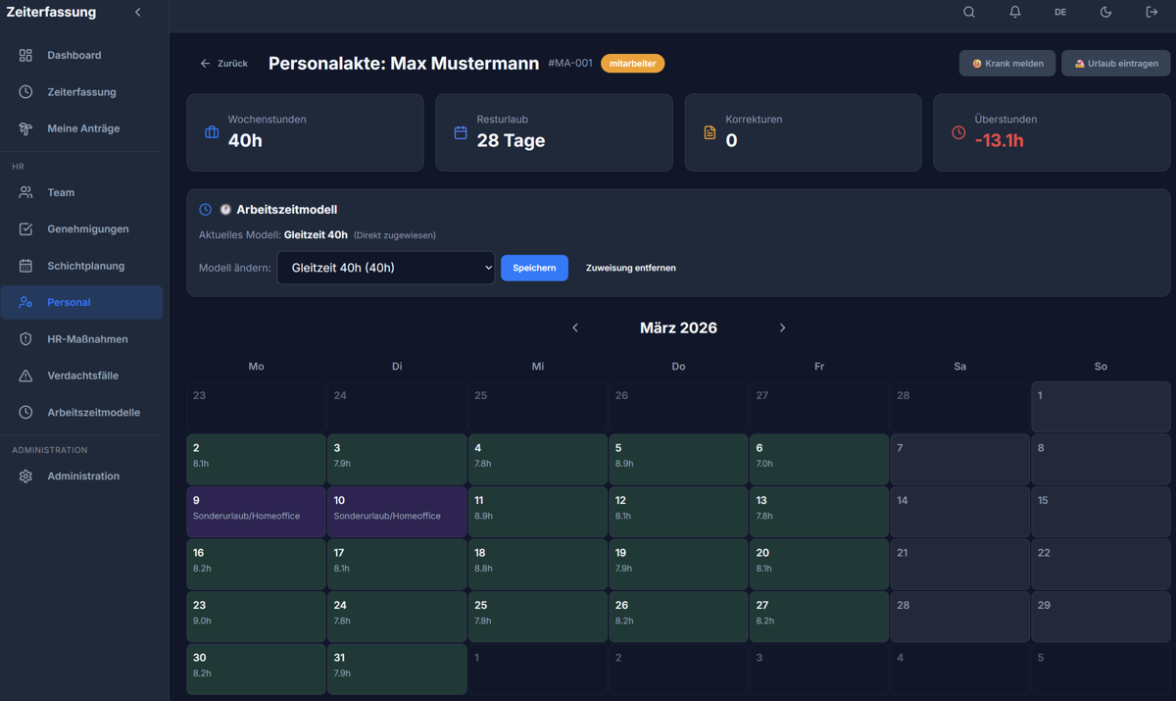This screenshot has height=701, width=1176.
Task: Open Meine Anträge in sidebar
Action: [x=82, y=128]
